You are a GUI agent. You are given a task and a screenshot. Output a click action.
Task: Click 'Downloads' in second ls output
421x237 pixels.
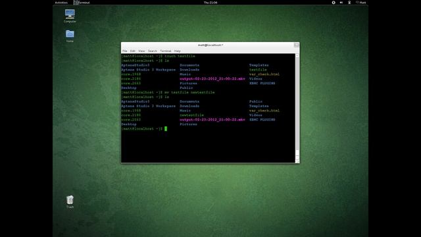pos(189,106)
